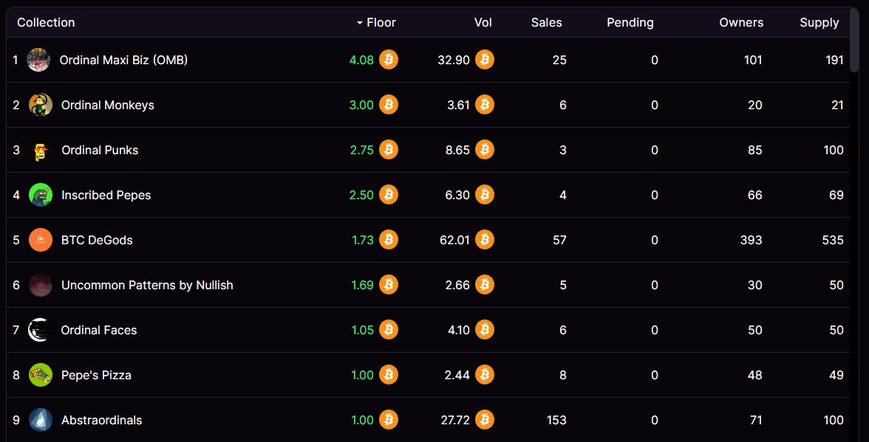
Task: Click the Abstraordinals avatar icon
Action: 41,420
